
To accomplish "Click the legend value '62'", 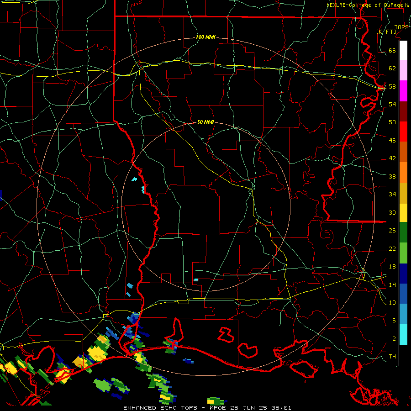I will click(x=392, y=68).
